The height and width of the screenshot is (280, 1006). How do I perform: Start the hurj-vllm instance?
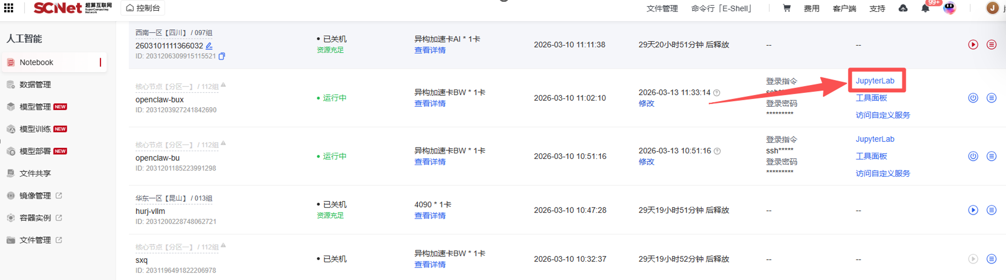tap(973, 210)
